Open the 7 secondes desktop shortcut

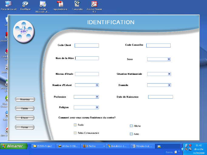point(77,4)
